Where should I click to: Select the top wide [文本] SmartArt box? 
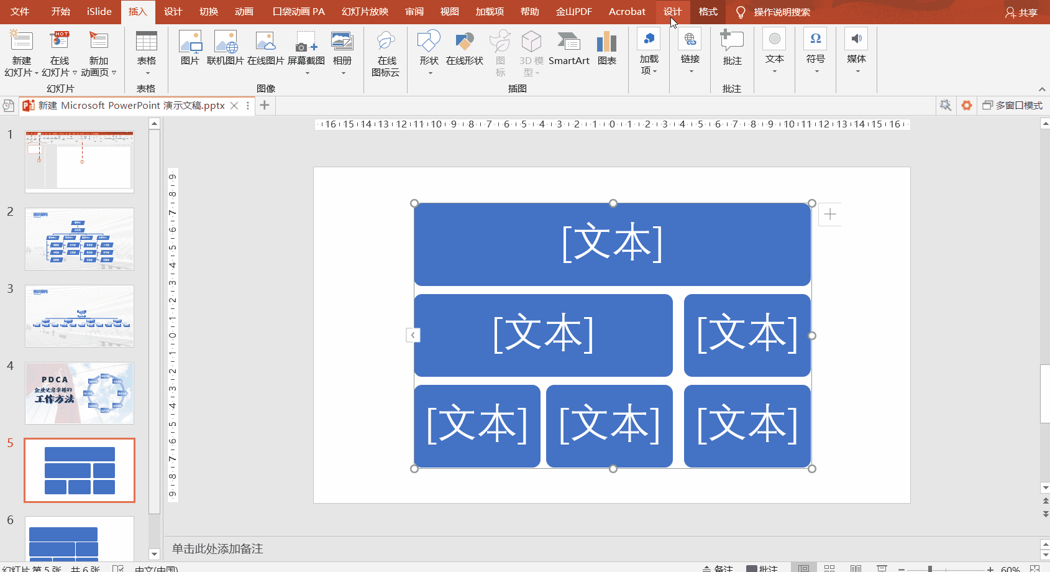(x=613, y=244)
